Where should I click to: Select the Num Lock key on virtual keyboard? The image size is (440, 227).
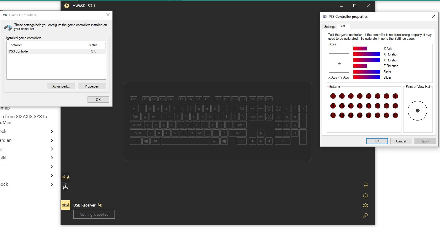click(278, 109)
